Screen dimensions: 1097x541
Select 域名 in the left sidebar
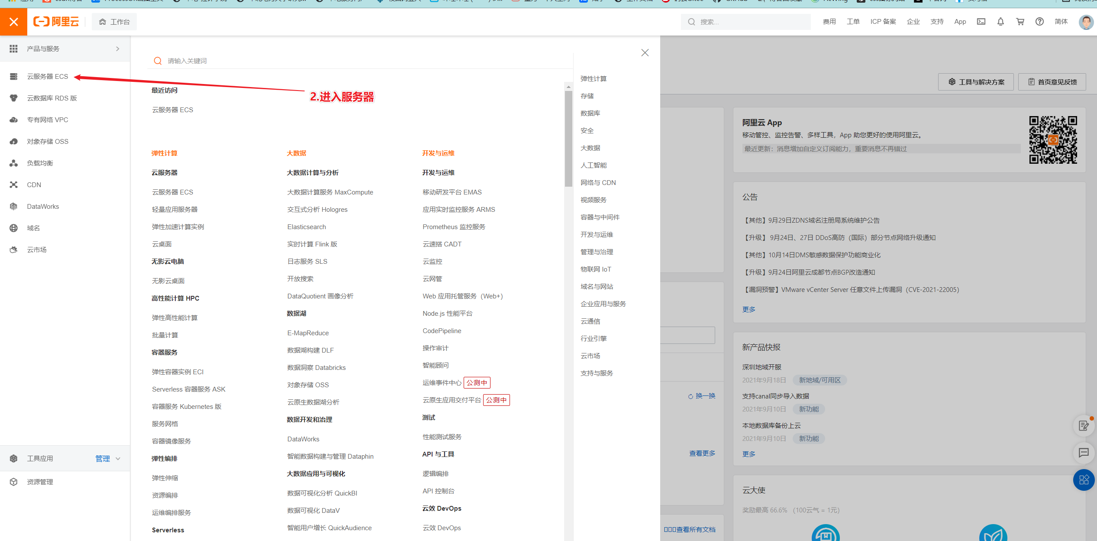click(34, 227)
